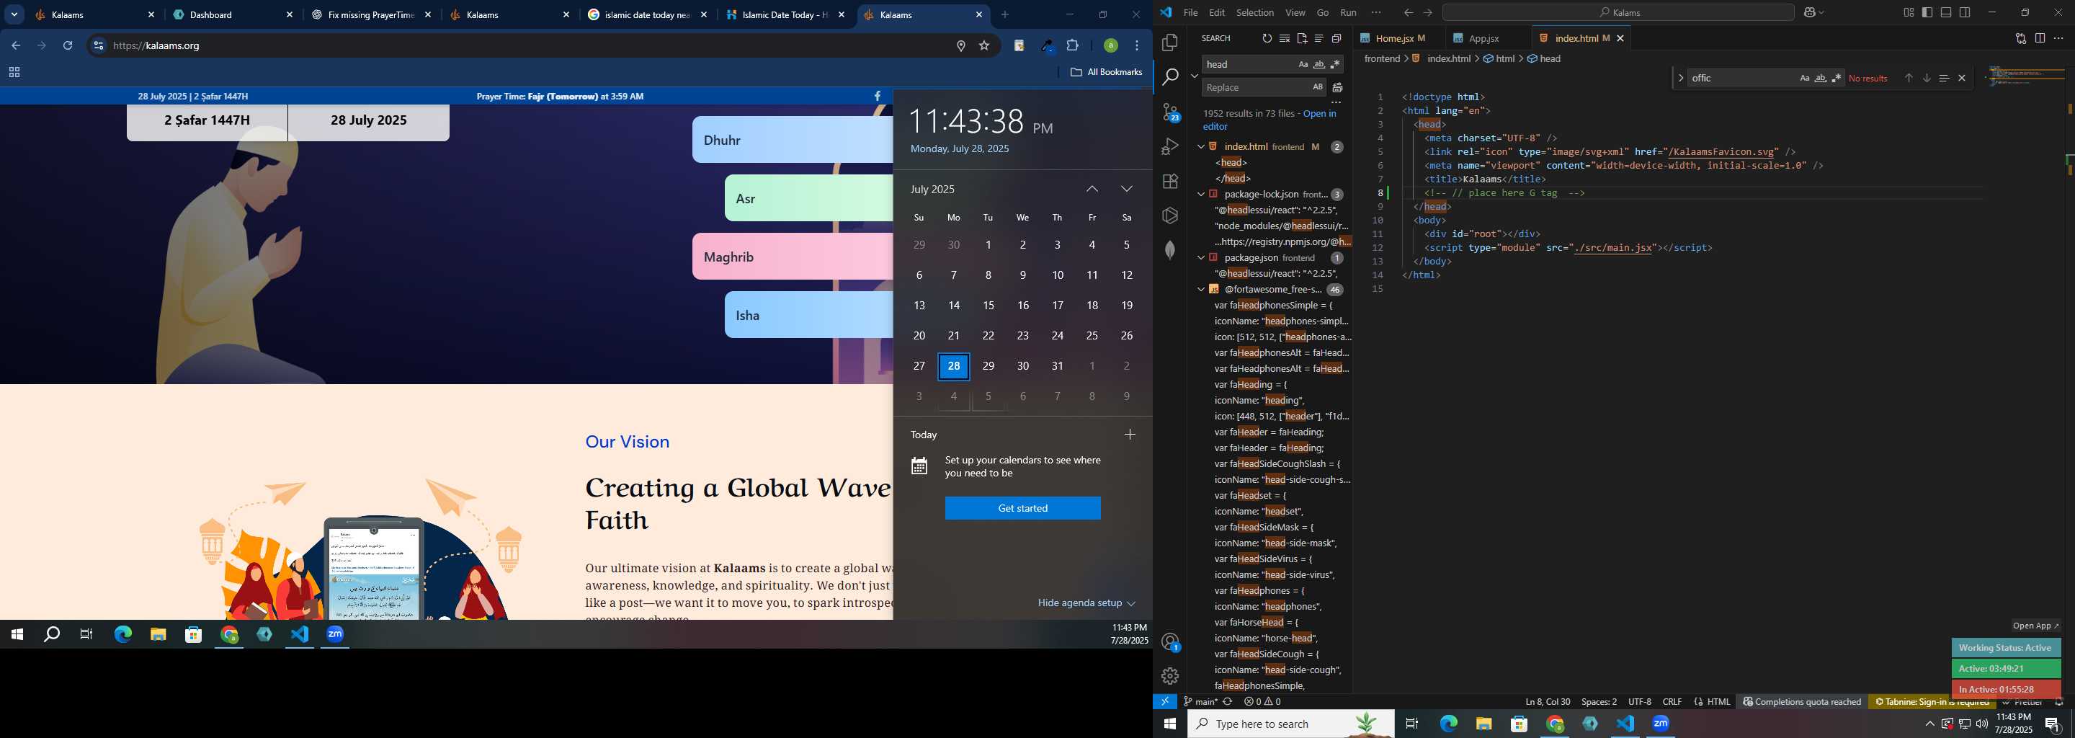The image size is (2075, 738).
Task: Collapse the index.html search results group
Action: 1201,146
